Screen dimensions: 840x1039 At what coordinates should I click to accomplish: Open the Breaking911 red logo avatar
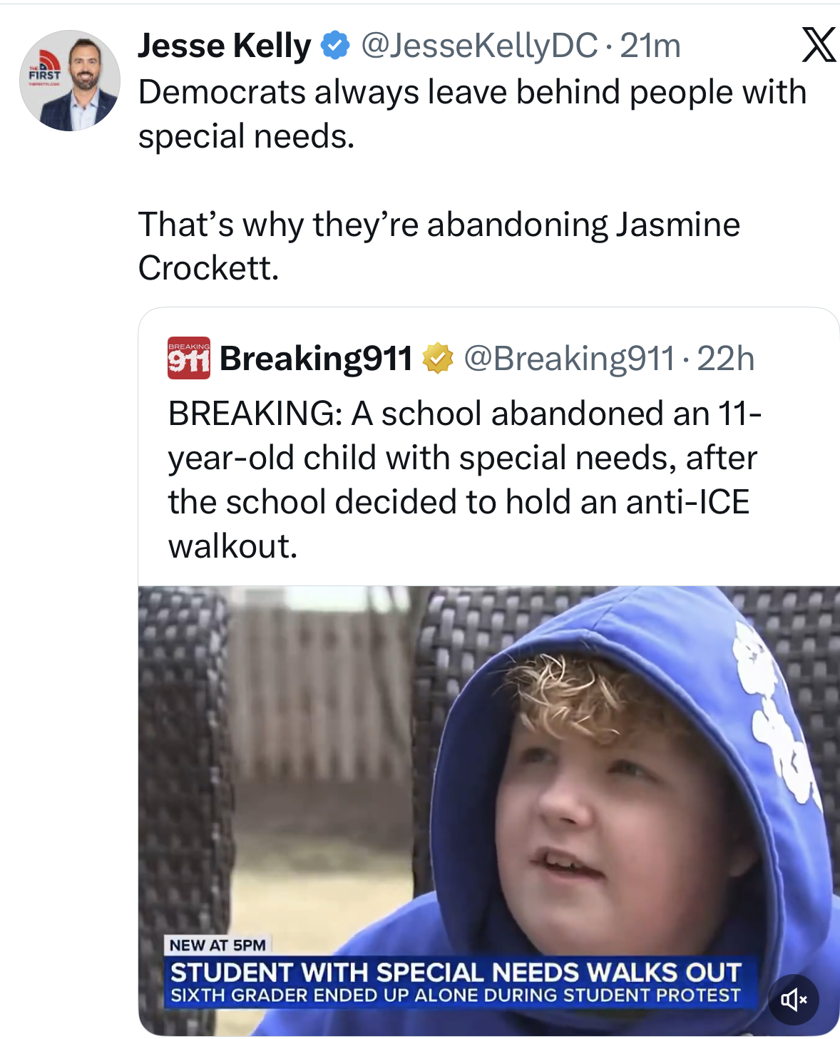188,358
